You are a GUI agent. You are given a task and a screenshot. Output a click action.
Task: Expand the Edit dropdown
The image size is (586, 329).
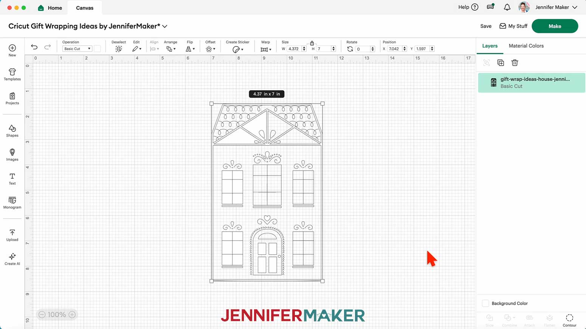click(x=137, y=49)
